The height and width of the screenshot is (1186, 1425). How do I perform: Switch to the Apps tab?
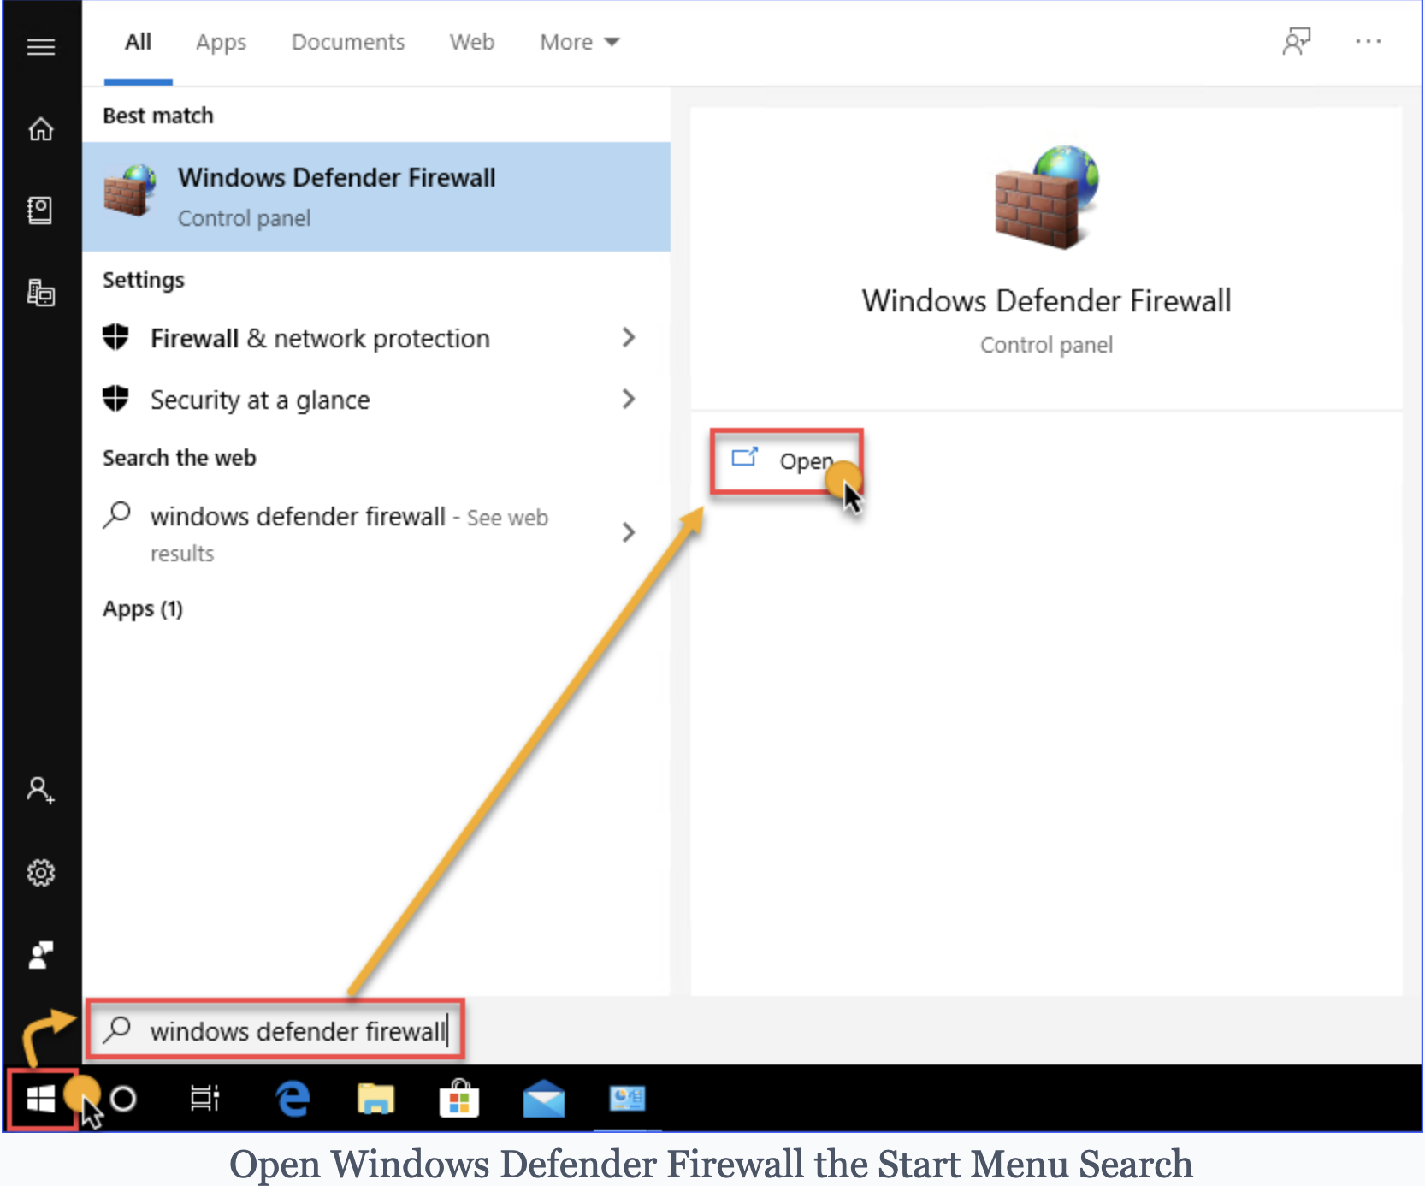[221, 43]
